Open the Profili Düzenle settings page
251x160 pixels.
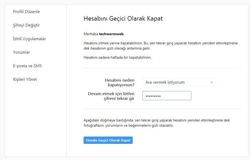[x=26, y=12]
